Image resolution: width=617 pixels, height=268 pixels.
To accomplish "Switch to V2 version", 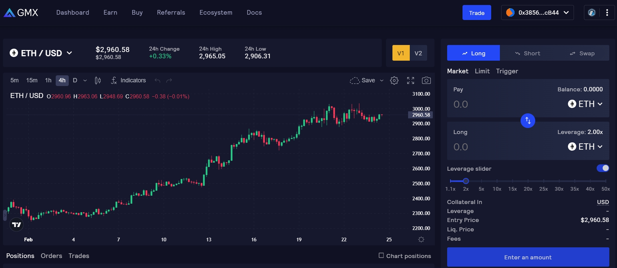I will click(418, 53).
